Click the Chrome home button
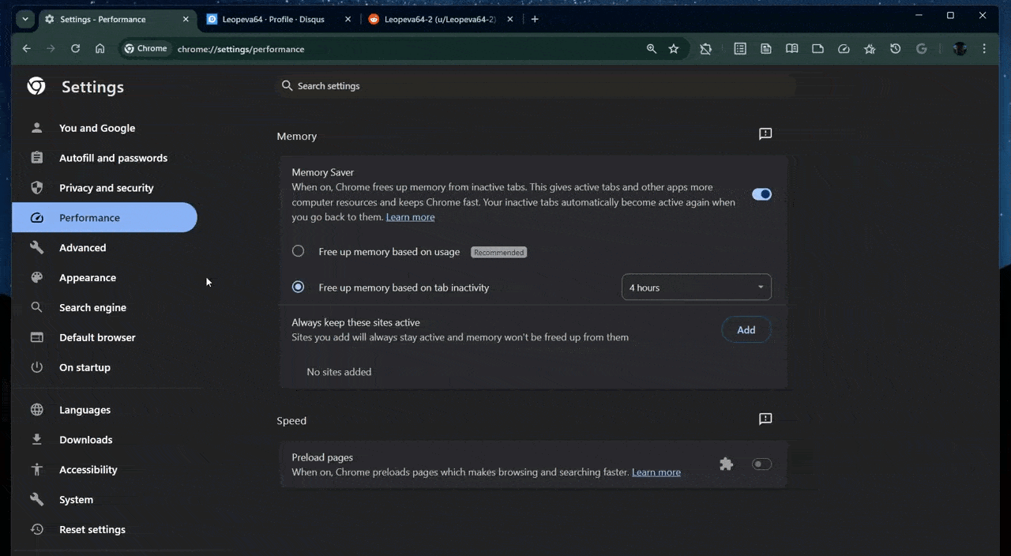The height and width of the screenshot is (556, 1011). point(100,49)
